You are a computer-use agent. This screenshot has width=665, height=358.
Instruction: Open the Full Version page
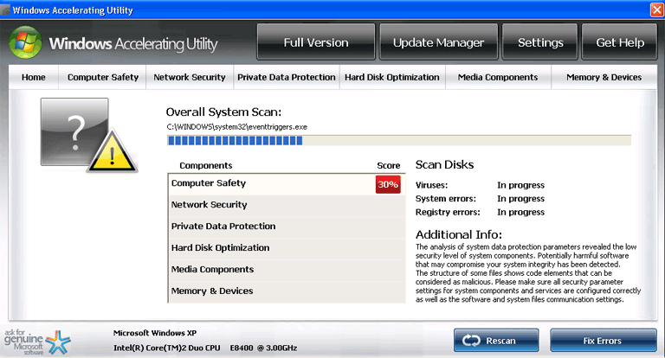pos(316,42)
